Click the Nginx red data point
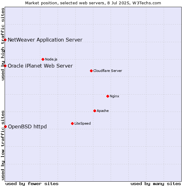The width and height of the screenshot is (186, 186). (108, 96)
